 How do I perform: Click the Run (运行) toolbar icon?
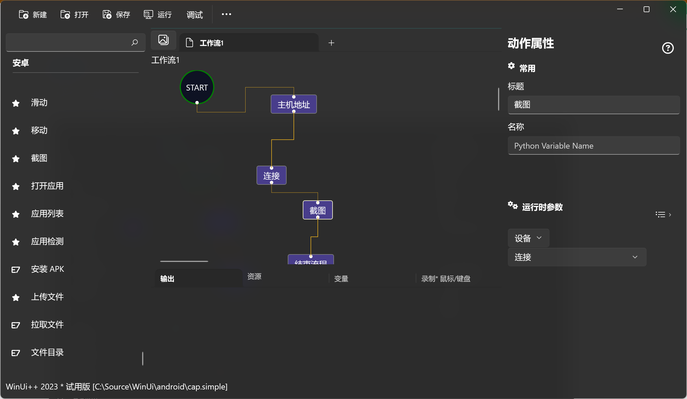pyautogui.click(x=148, y=14)
